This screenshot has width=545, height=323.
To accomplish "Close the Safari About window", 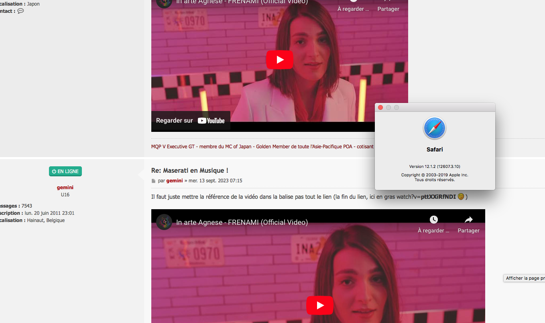I will [380, 107].
